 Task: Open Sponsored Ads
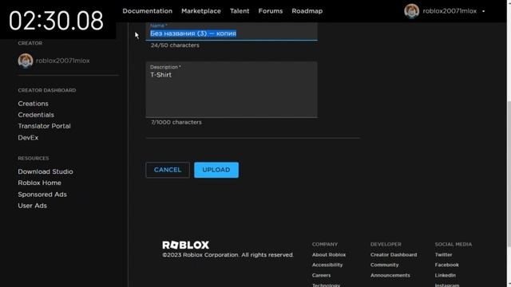42,195
